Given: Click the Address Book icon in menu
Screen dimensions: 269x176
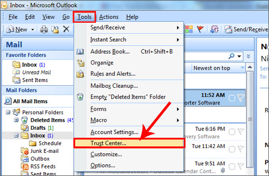Looking at the screenshot, I should [x=80, y=52].
